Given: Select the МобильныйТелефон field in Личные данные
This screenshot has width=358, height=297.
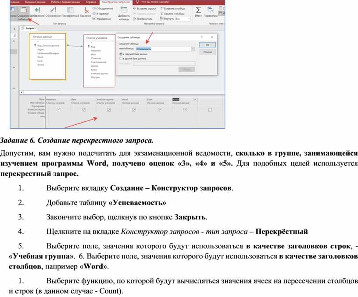Looking at the screenshot, I should tap(48, 53).
